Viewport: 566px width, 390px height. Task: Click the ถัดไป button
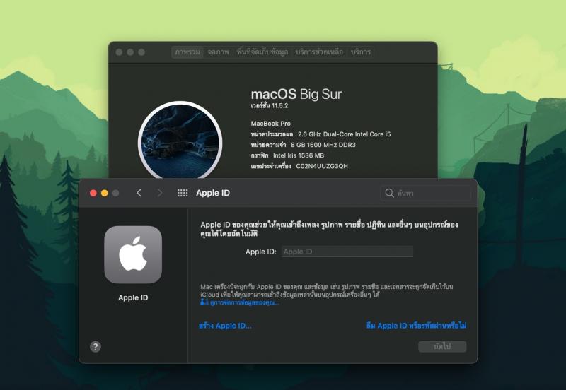[x=442, y=346]
